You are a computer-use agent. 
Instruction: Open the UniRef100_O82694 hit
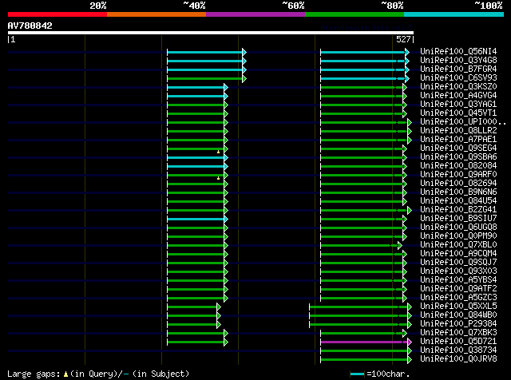tap(458, 184)
